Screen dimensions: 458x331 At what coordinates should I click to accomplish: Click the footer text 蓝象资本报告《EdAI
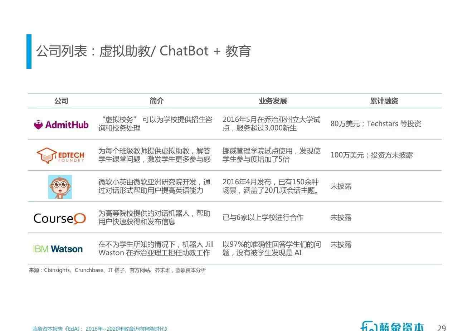[x=100, y=328]
